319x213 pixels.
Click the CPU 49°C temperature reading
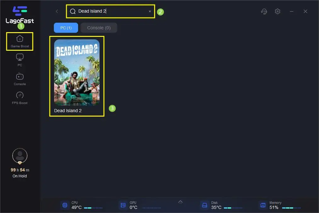77,207
